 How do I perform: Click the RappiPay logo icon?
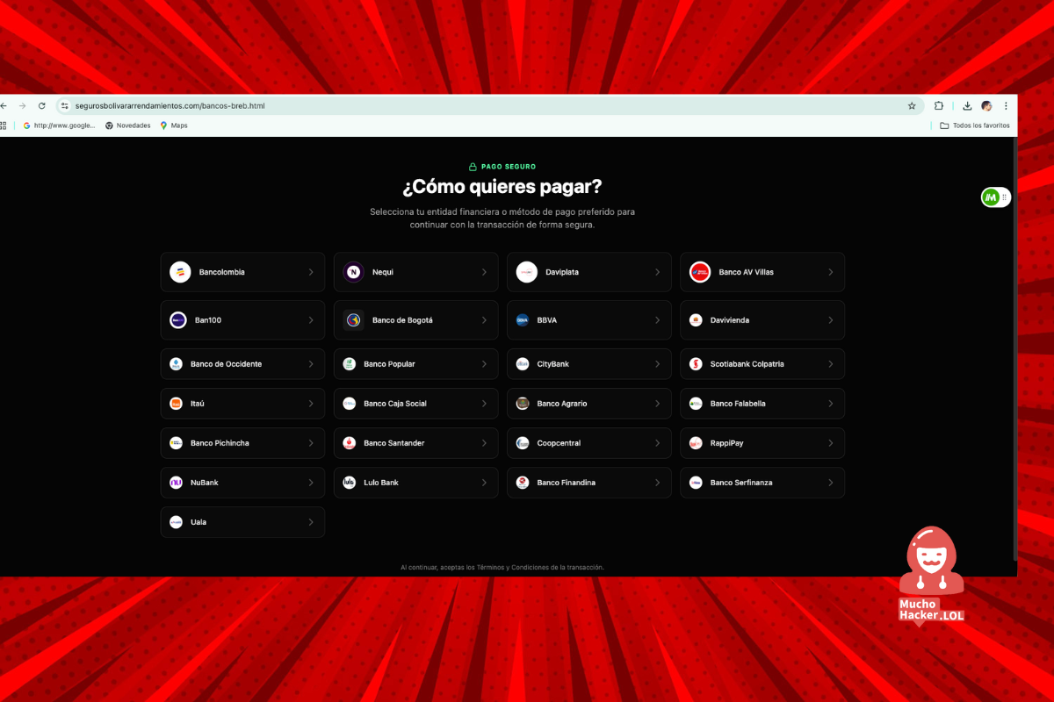696,443
